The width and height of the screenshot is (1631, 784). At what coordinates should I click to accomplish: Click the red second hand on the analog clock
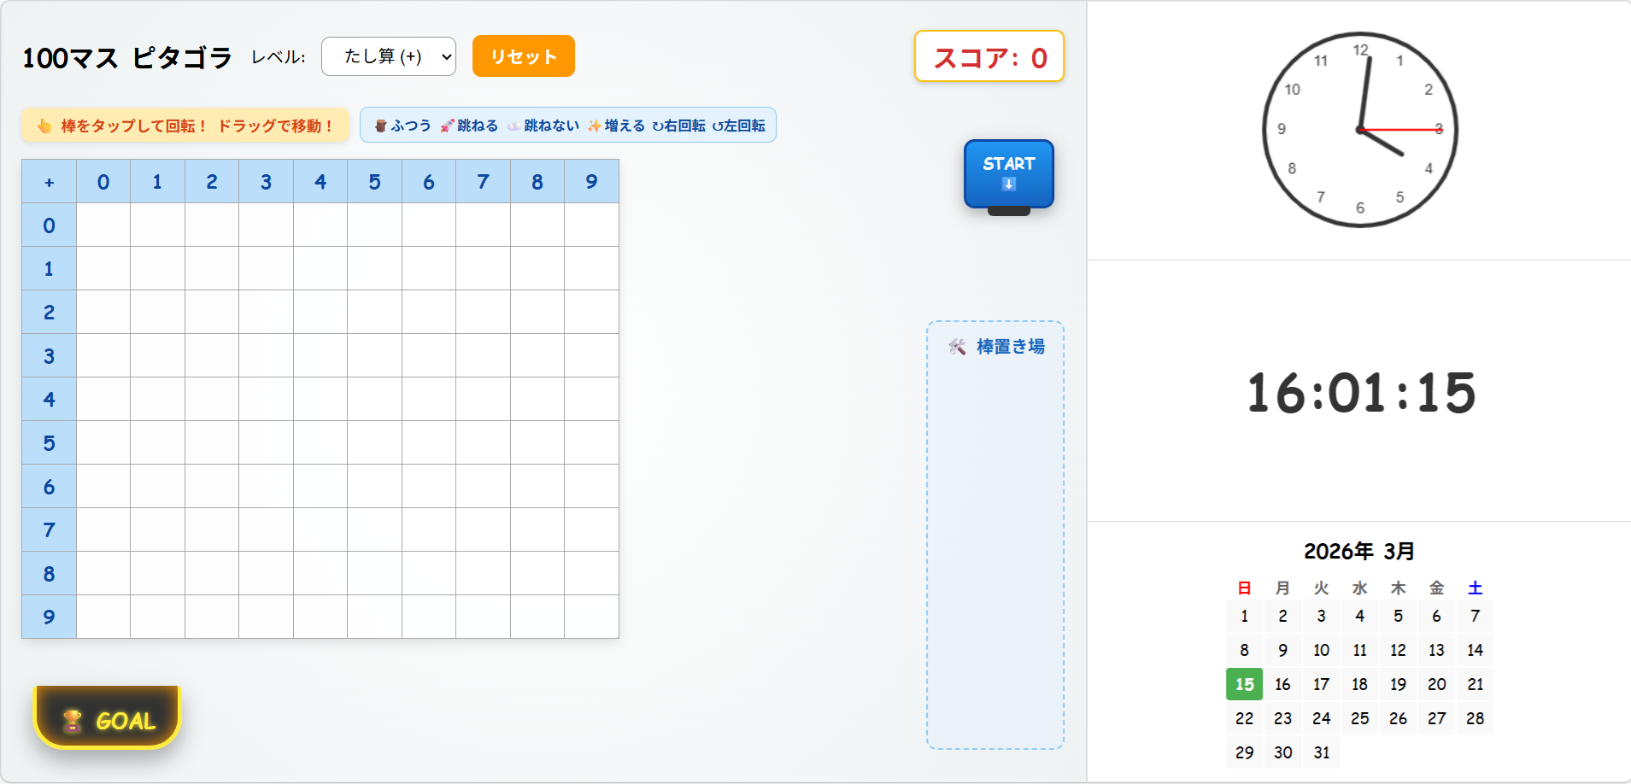[x=1401, y=128]
